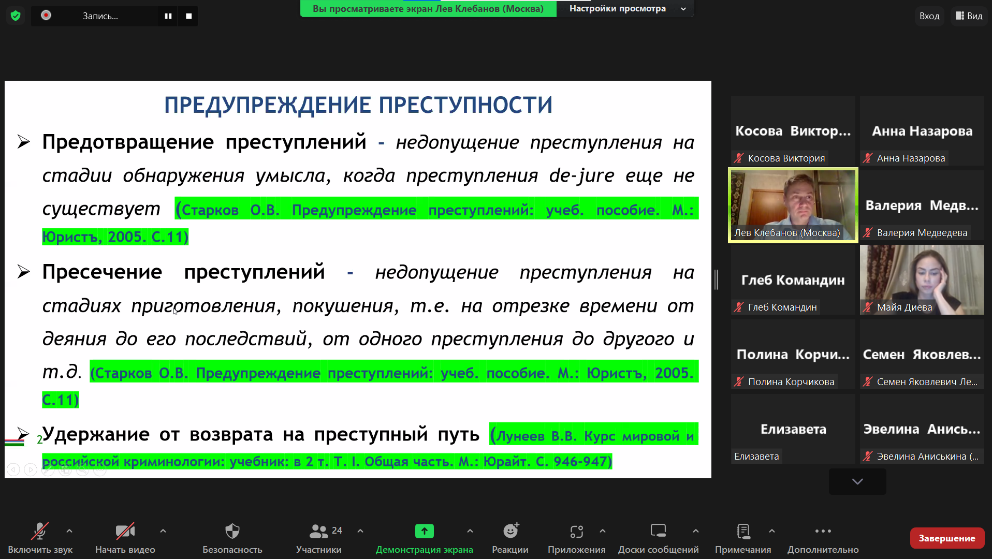The image size is (992, 559).
Task: Open the Участники participants panel
Action: point(319,538)
